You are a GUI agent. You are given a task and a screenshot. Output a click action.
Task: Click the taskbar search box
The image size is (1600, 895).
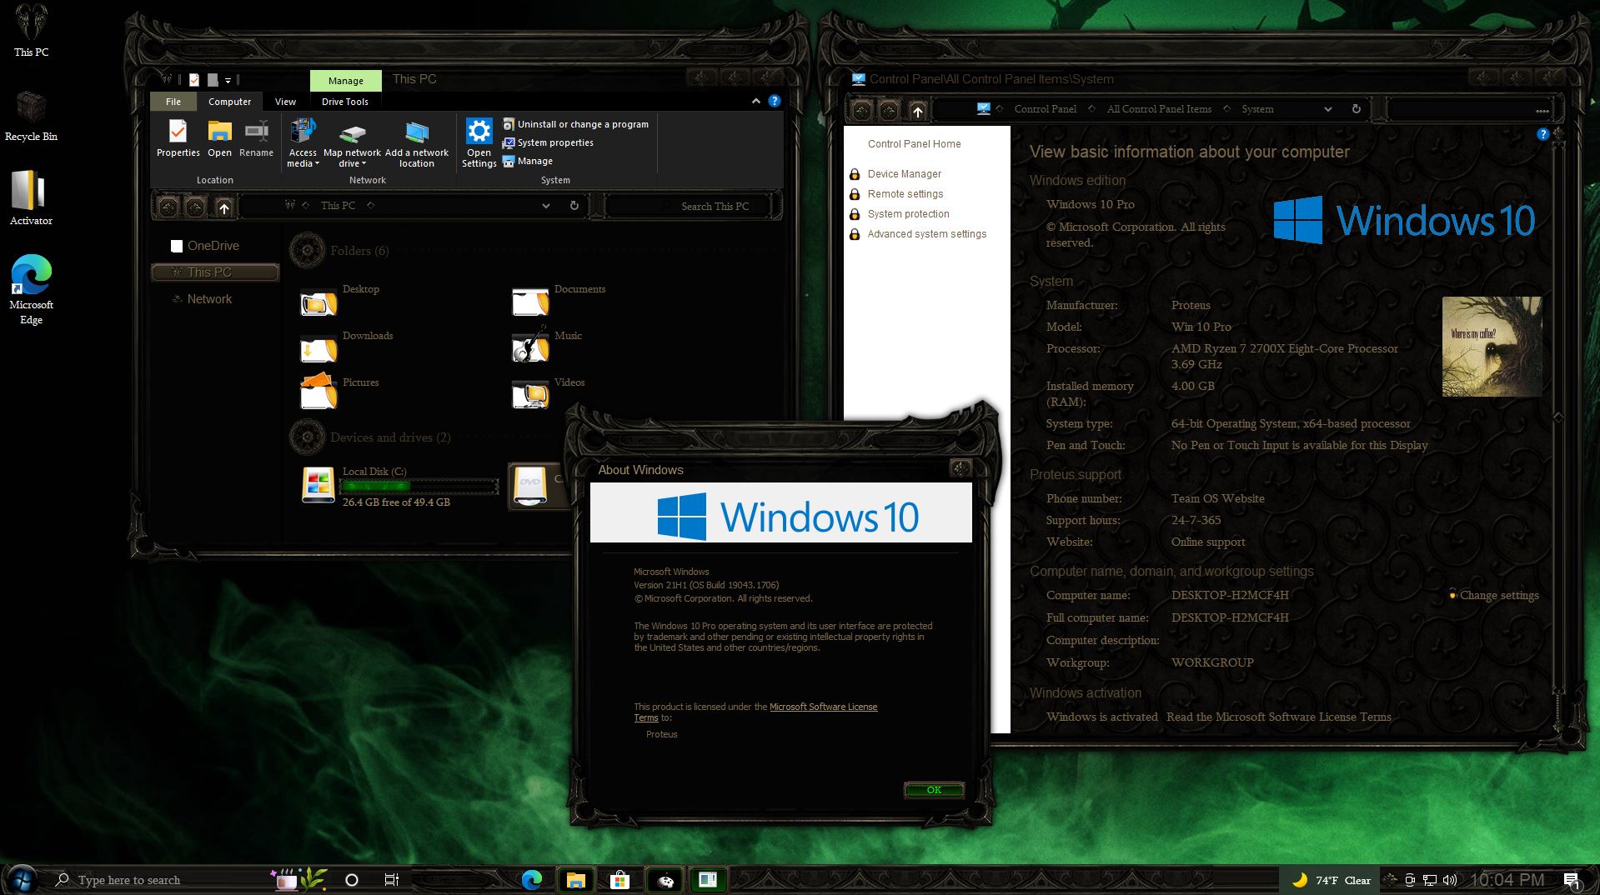click(158, 880)
